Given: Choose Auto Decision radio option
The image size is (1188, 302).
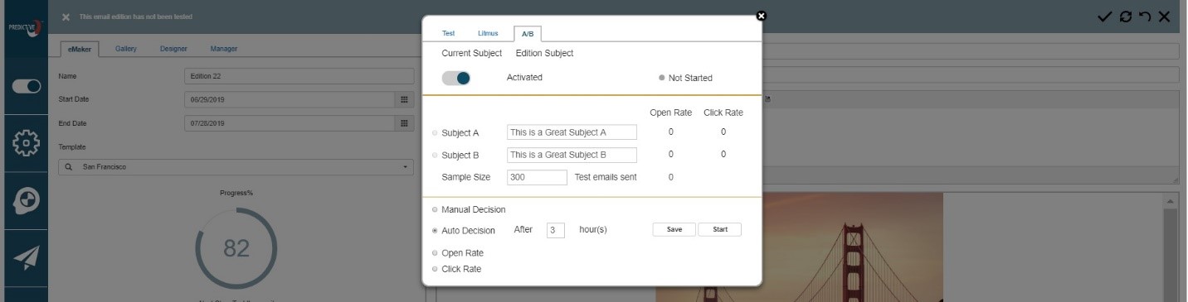Looking at the screenshot, I should pos(435,231).
